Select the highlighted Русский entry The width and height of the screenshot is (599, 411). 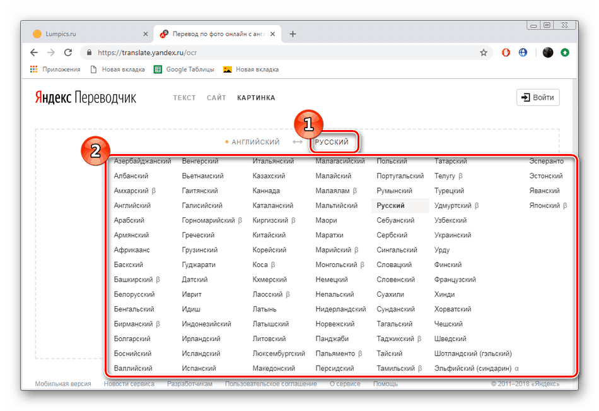click(400, 206)
